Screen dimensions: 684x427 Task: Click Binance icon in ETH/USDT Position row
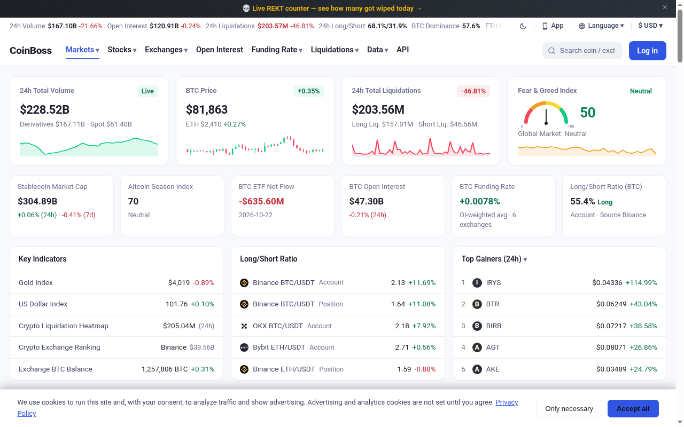244,369
